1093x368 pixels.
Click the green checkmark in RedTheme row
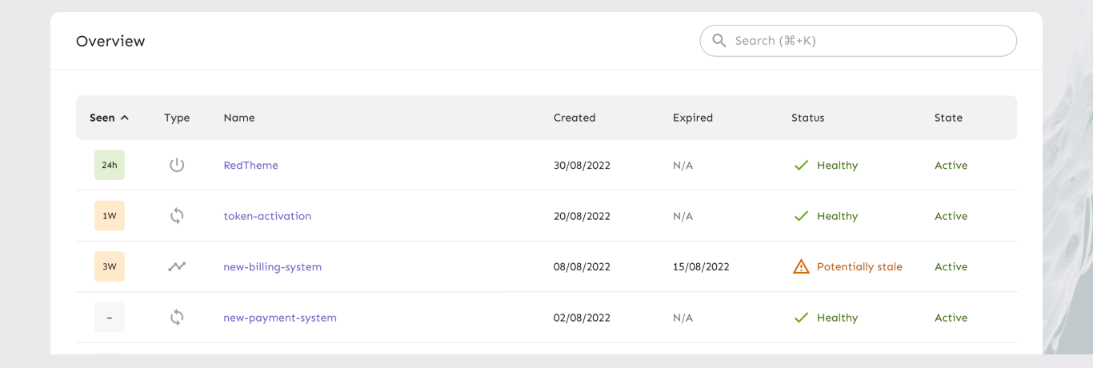(x=801, y=166)
